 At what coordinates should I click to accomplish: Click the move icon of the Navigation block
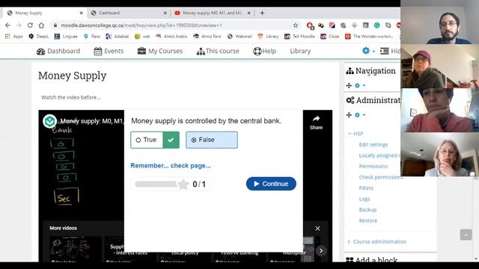(349, 85)
